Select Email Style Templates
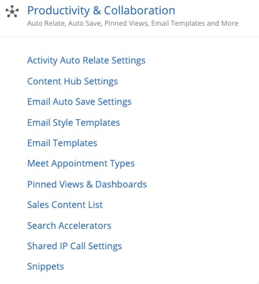The height and width of the screenshot is (284, 259). [x=73, y=123]
